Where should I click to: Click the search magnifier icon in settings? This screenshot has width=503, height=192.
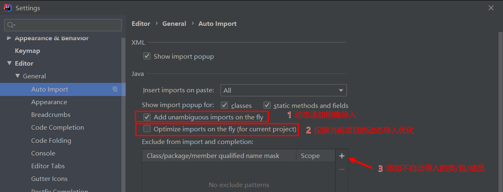point(10,25)
